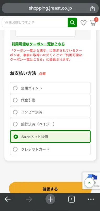Tap the browser forward arrow

pos(29,199)
